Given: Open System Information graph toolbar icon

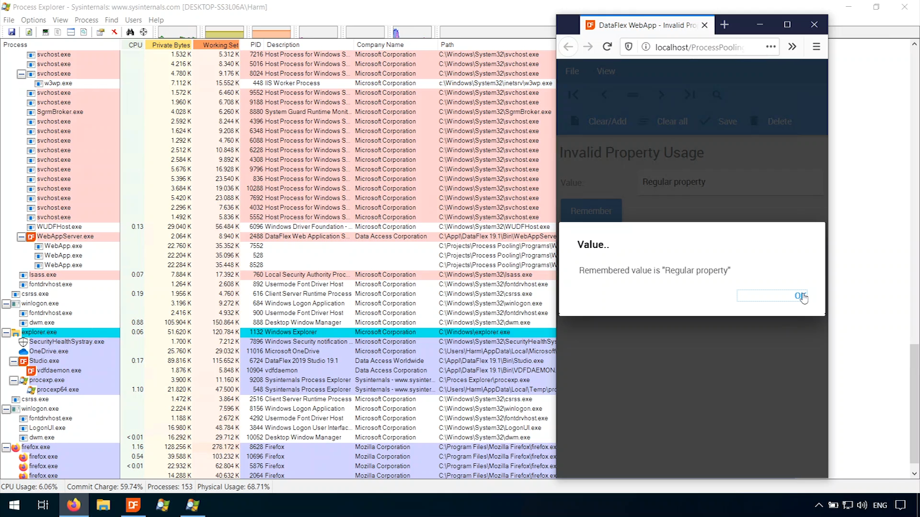Looking at the screenshot, I should coord(46,32).
